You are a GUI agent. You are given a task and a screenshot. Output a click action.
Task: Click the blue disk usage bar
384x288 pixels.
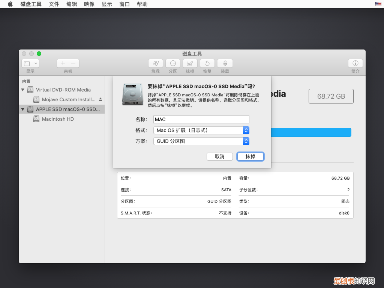coord(311,132)
